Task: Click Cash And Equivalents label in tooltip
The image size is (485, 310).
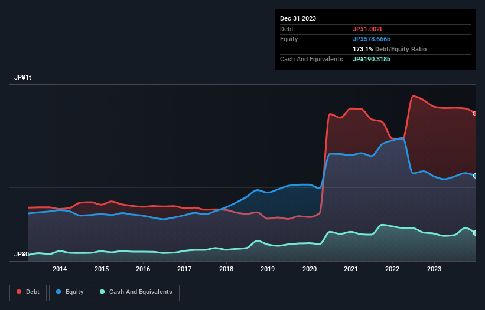Action: pyautogui.click(x=311, y=59)
